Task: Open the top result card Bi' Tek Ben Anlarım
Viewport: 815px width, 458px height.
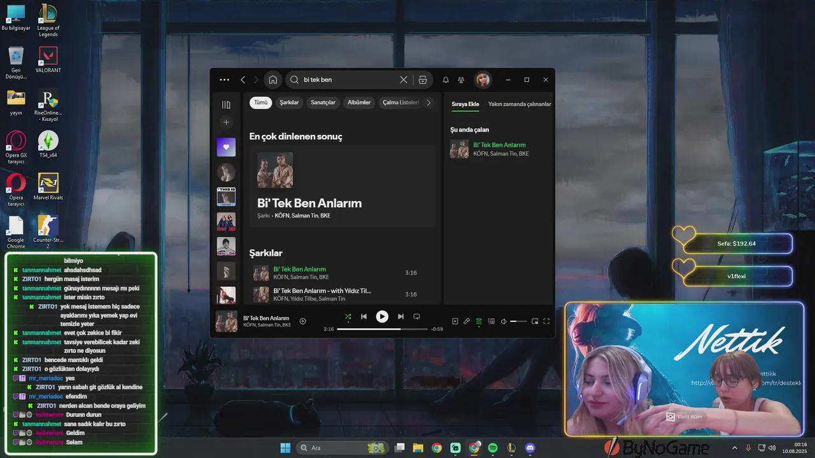Action: coord(342,186)
